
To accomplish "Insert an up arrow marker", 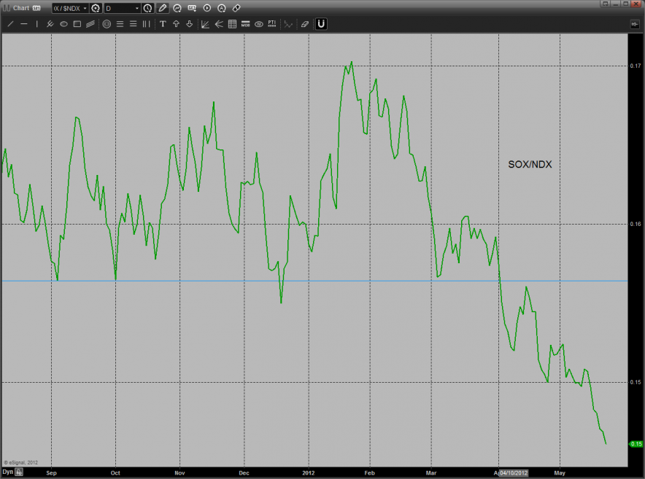I will coord(176,24).
